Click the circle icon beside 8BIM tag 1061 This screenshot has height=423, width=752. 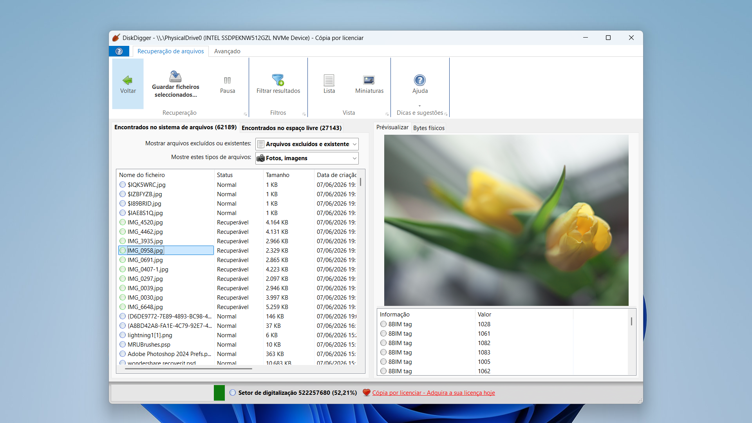point(383,333)
